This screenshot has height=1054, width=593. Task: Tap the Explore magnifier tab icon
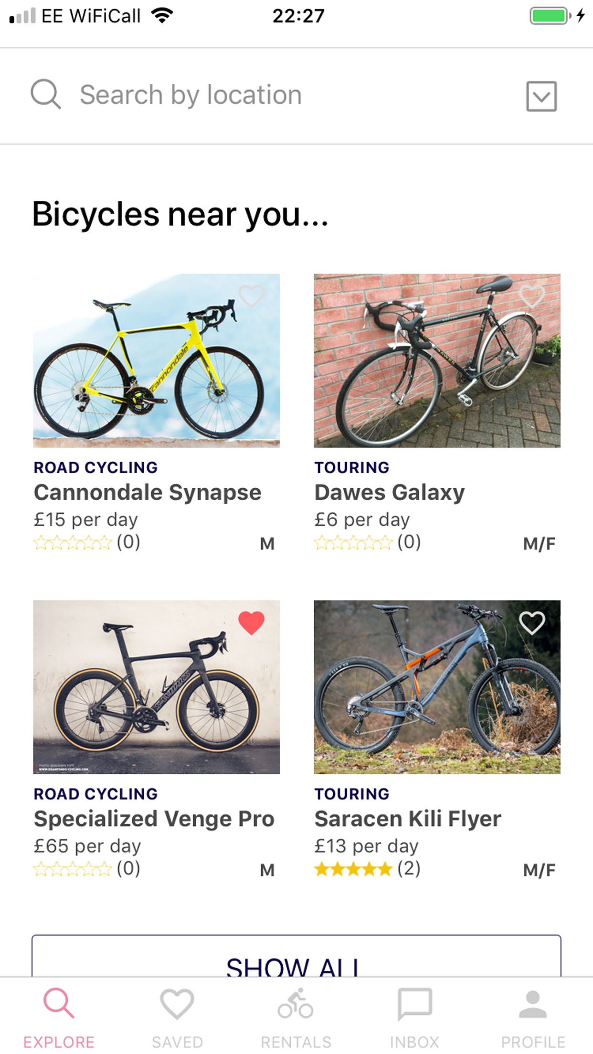[59, 1003]
